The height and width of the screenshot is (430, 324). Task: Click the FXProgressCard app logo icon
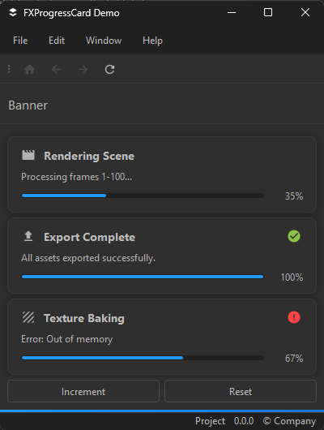(x=13, y=13)
